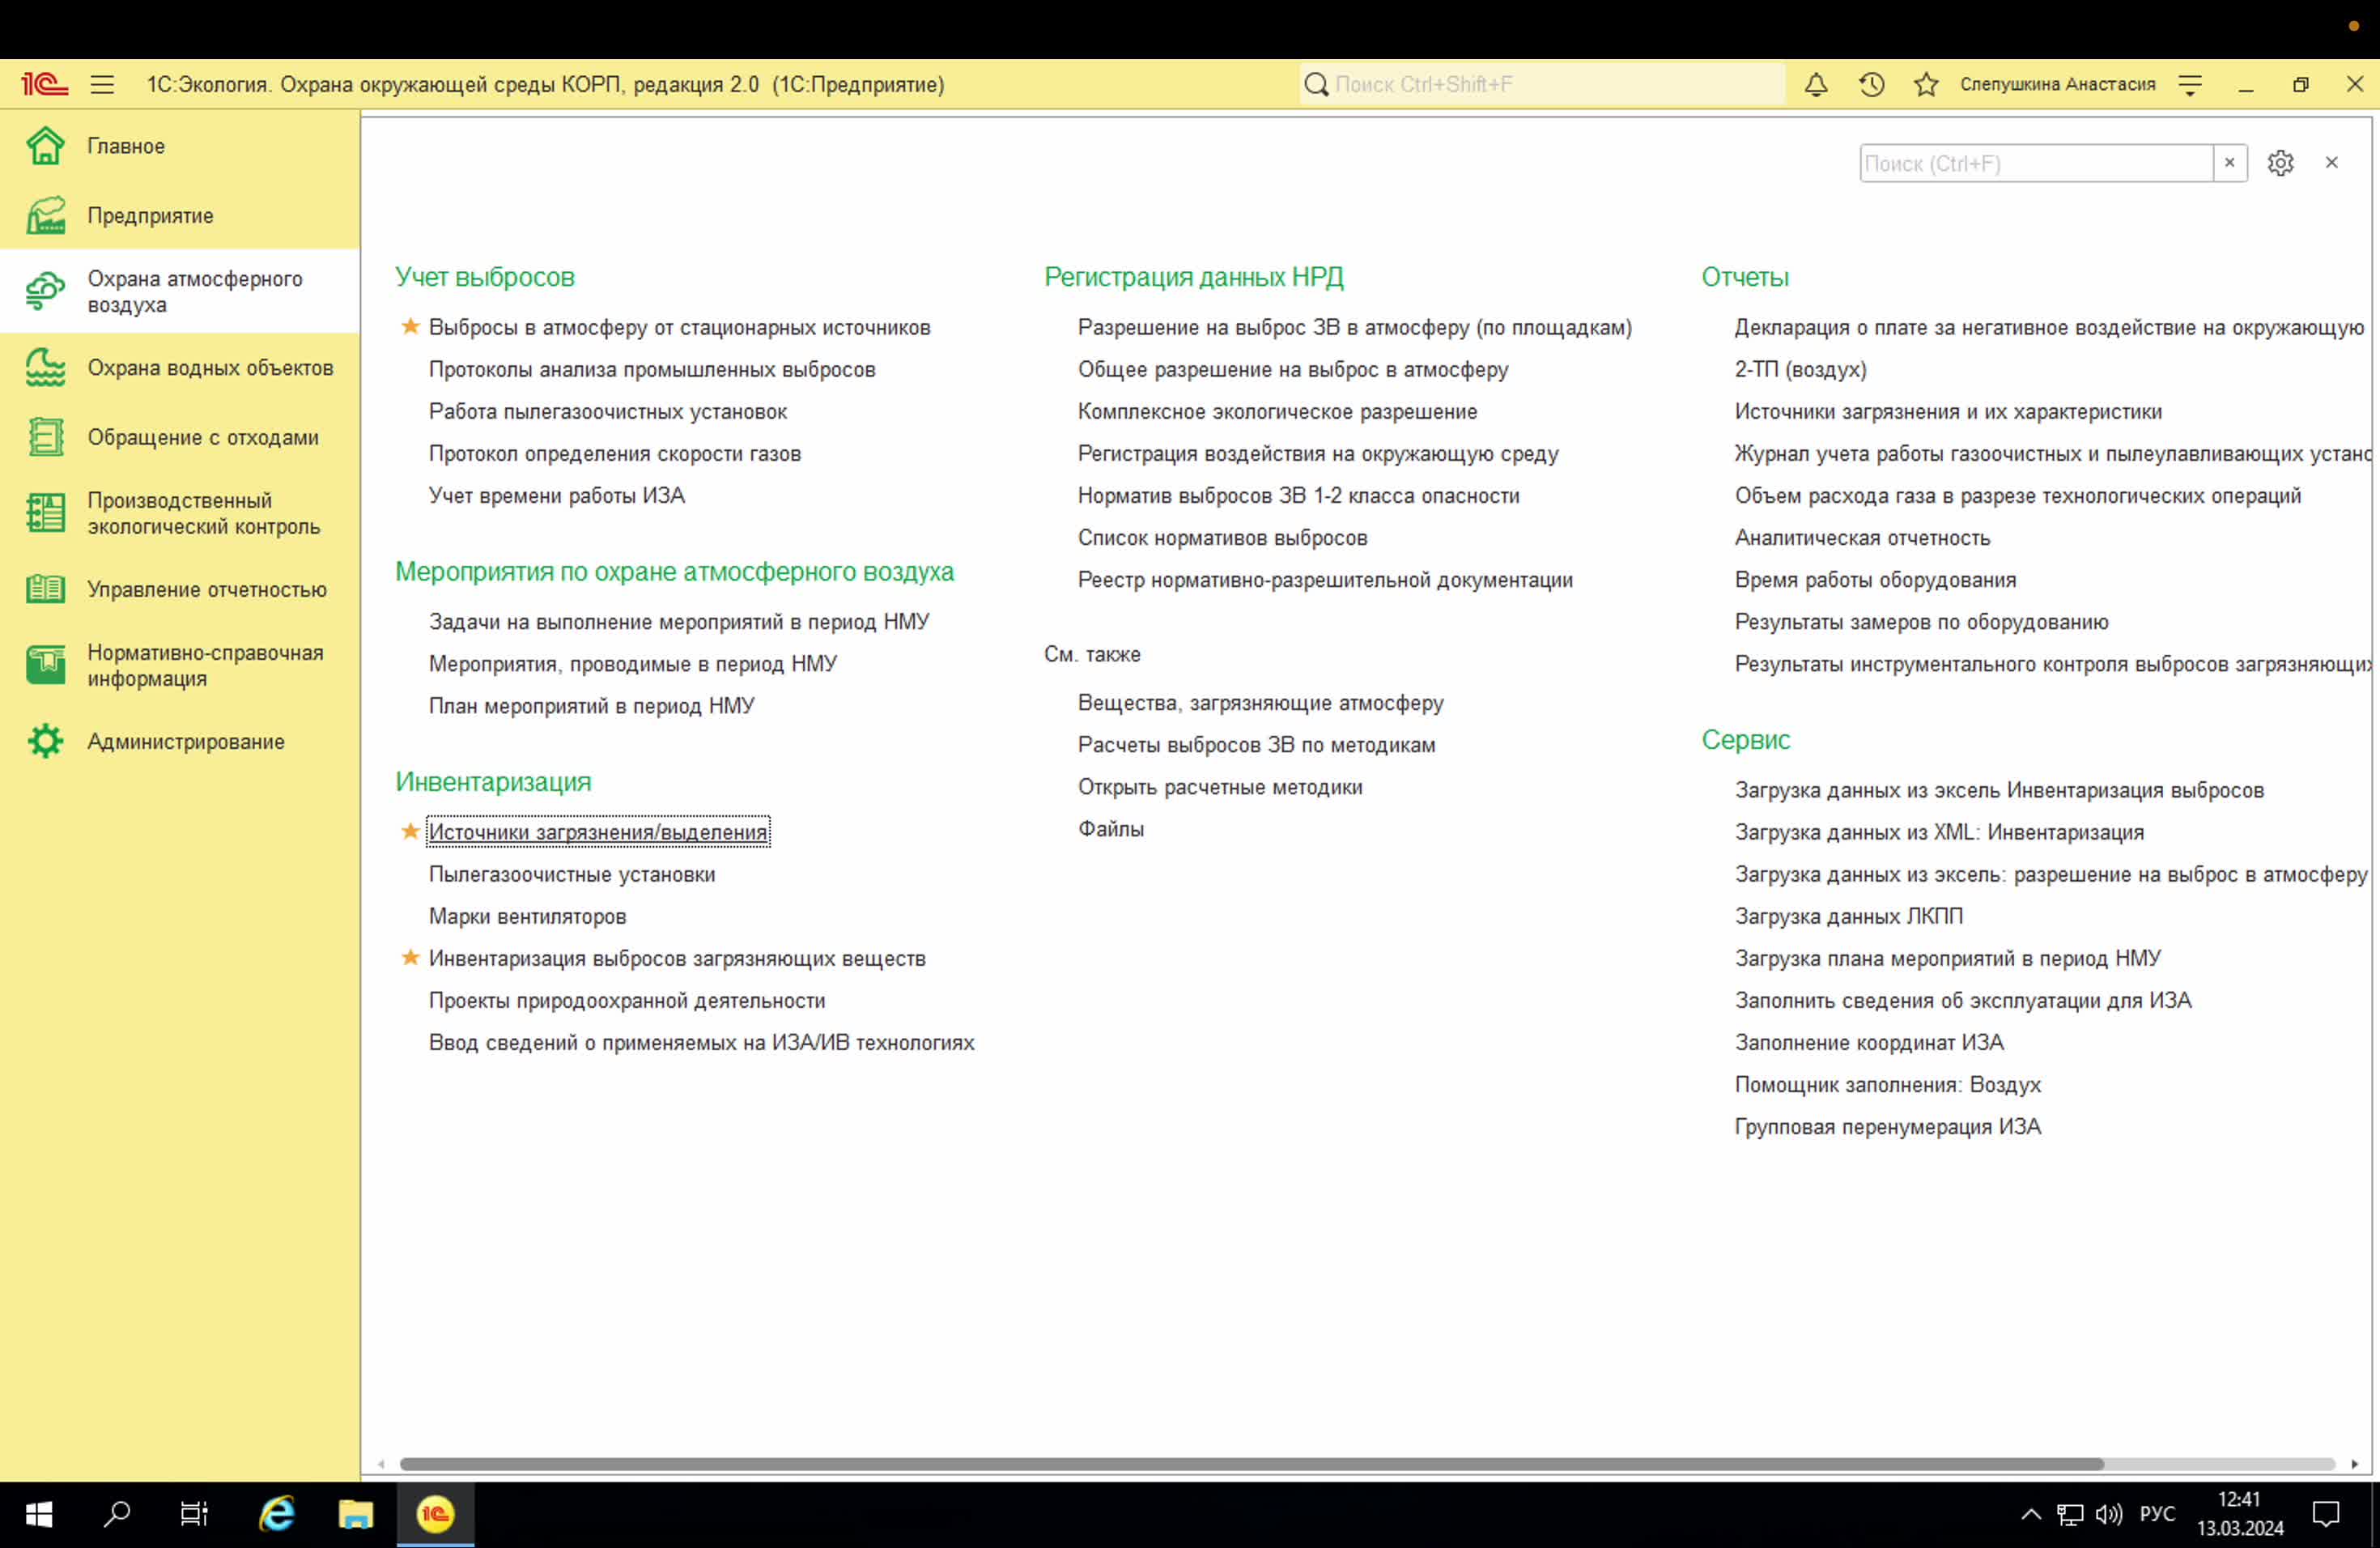This screenshot has height=1548, width=2380.
Task: Toggle favorite star for Источники загрязнения/выделения
Action: click(x=410, y=831)
